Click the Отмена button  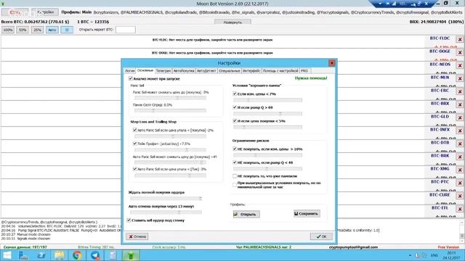pos(137,236)
